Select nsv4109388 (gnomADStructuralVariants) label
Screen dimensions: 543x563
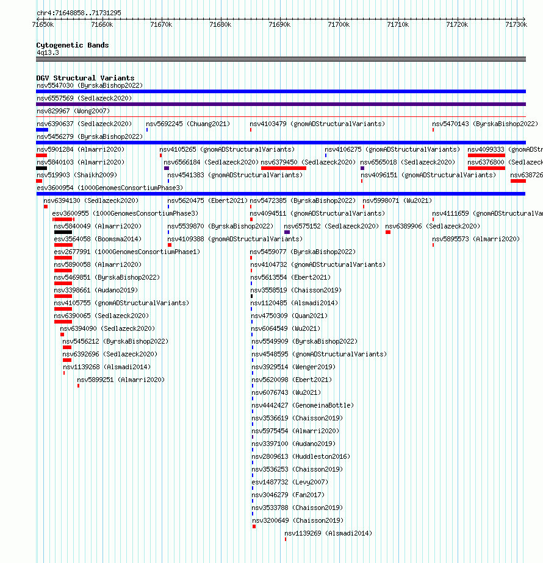235,239
